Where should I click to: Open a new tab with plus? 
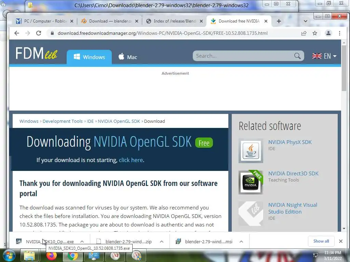pos(279,21)
